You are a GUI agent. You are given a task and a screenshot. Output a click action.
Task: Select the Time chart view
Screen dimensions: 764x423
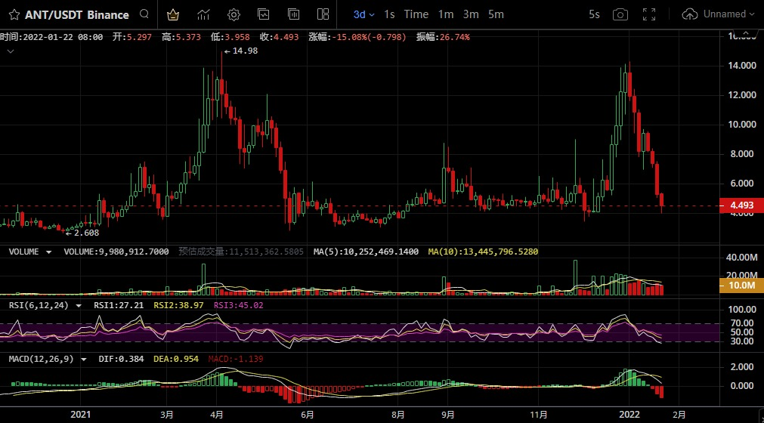click(x=416, y=14)
